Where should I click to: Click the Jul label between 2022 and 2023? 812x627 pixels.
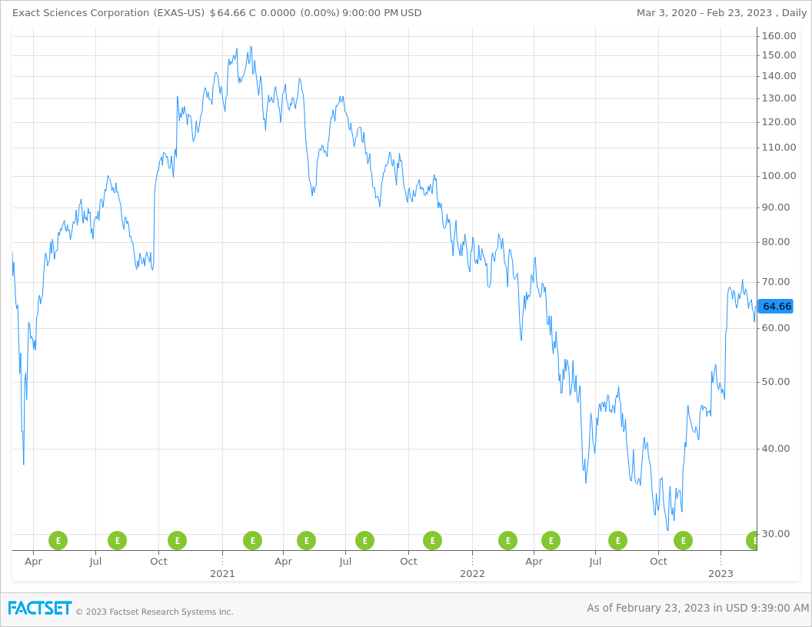point(595,561)
